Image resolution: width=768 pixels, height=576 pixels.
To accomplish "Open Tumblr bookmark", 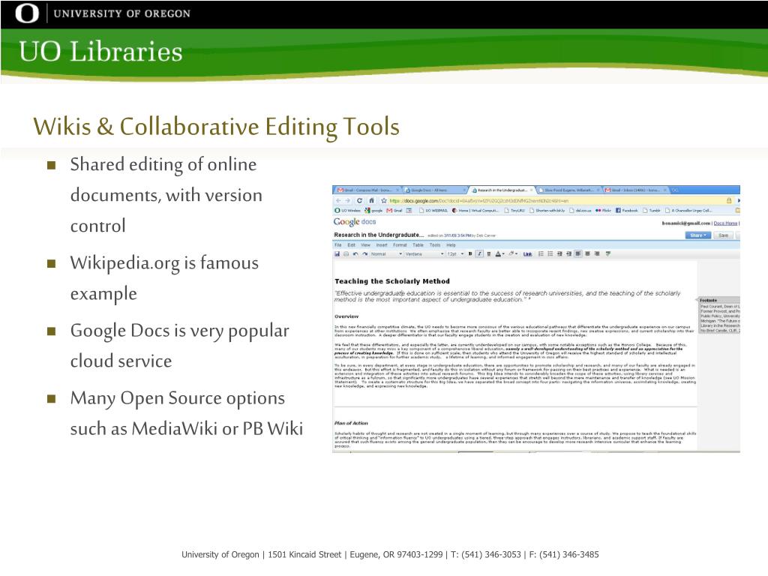I will [652, 211].
